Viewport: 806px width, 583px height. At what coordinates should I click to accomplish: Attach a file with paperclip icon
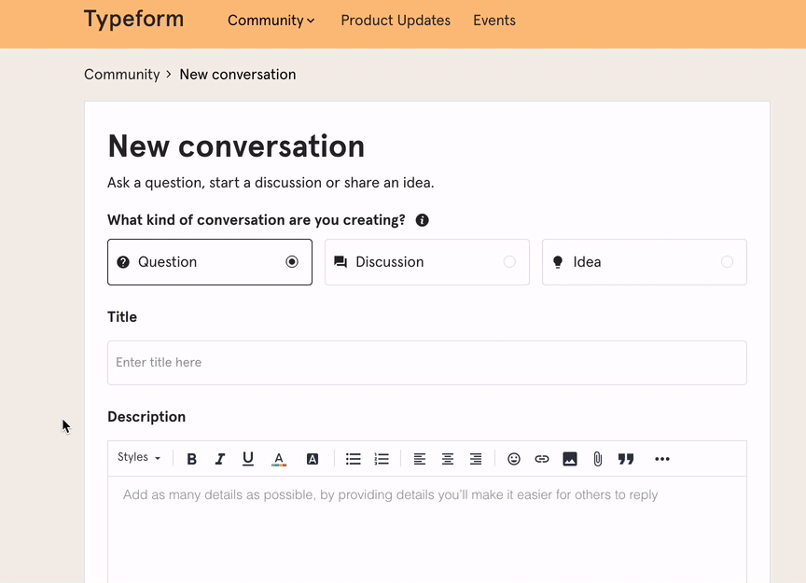point(597,459)
